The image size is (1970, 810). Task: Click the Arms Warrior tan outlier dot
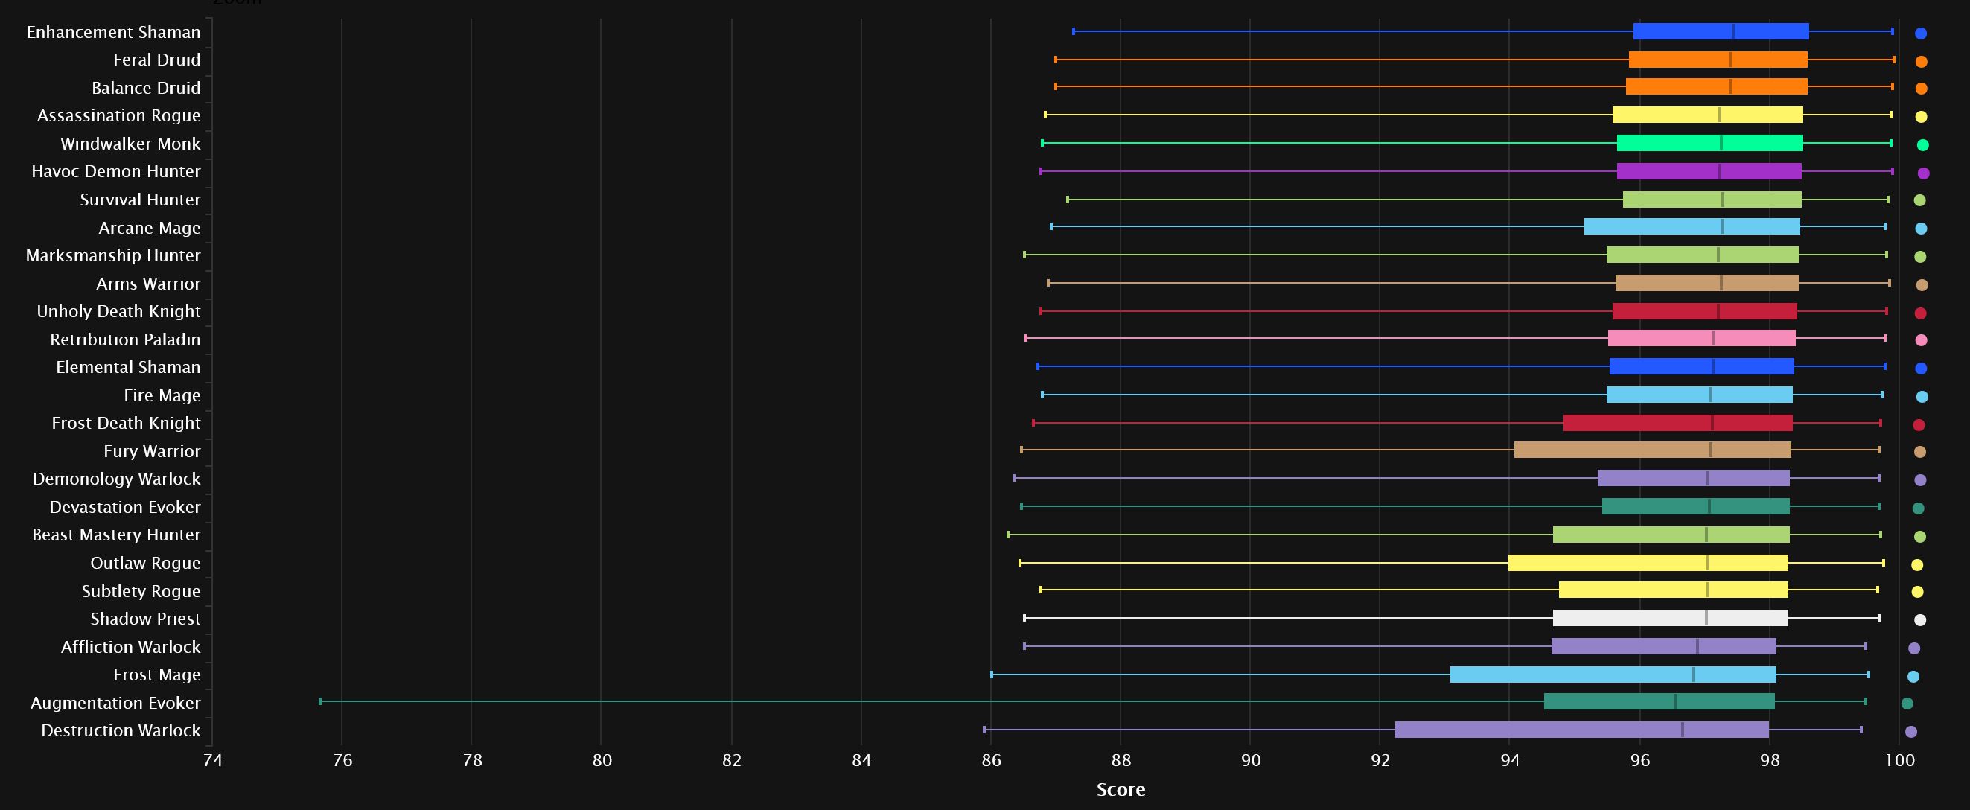click(x=1922, y=285)
